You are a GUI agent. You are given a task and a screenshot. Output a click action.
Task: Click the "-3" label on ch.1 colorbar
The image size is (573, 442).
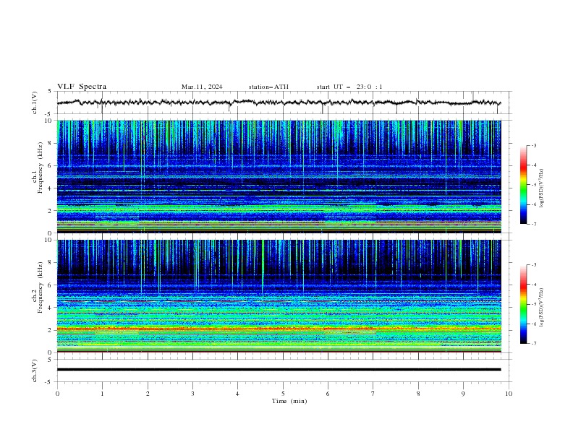click(x=534, y=145)
